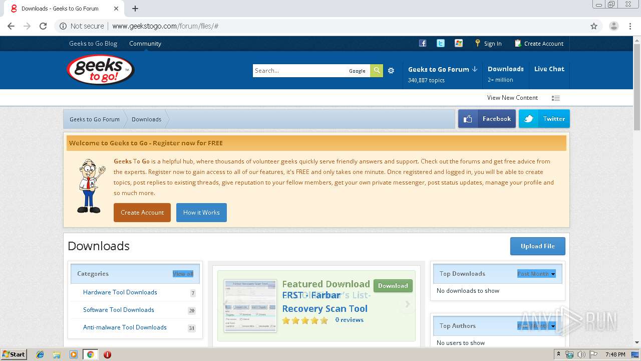Click the Sign In link
Screen dimensions: 641x361
[x=488, y=44]
